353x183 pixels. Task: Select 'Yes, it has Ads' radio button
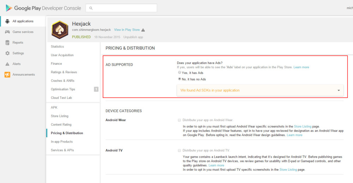pos(179,72)
